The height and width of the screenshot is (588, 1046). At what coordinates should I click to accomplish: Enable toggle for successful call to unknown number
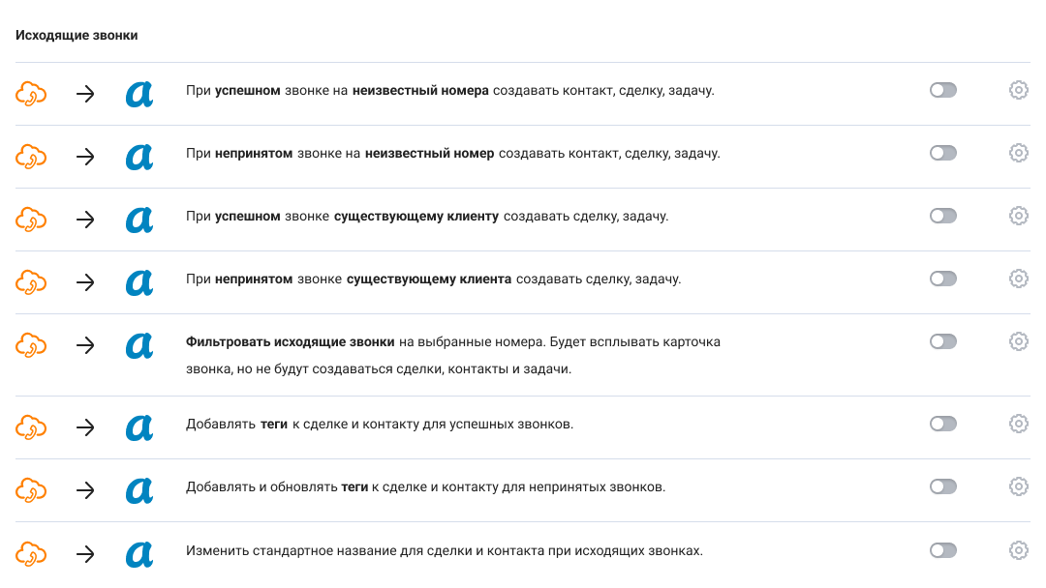pos(942,90)
